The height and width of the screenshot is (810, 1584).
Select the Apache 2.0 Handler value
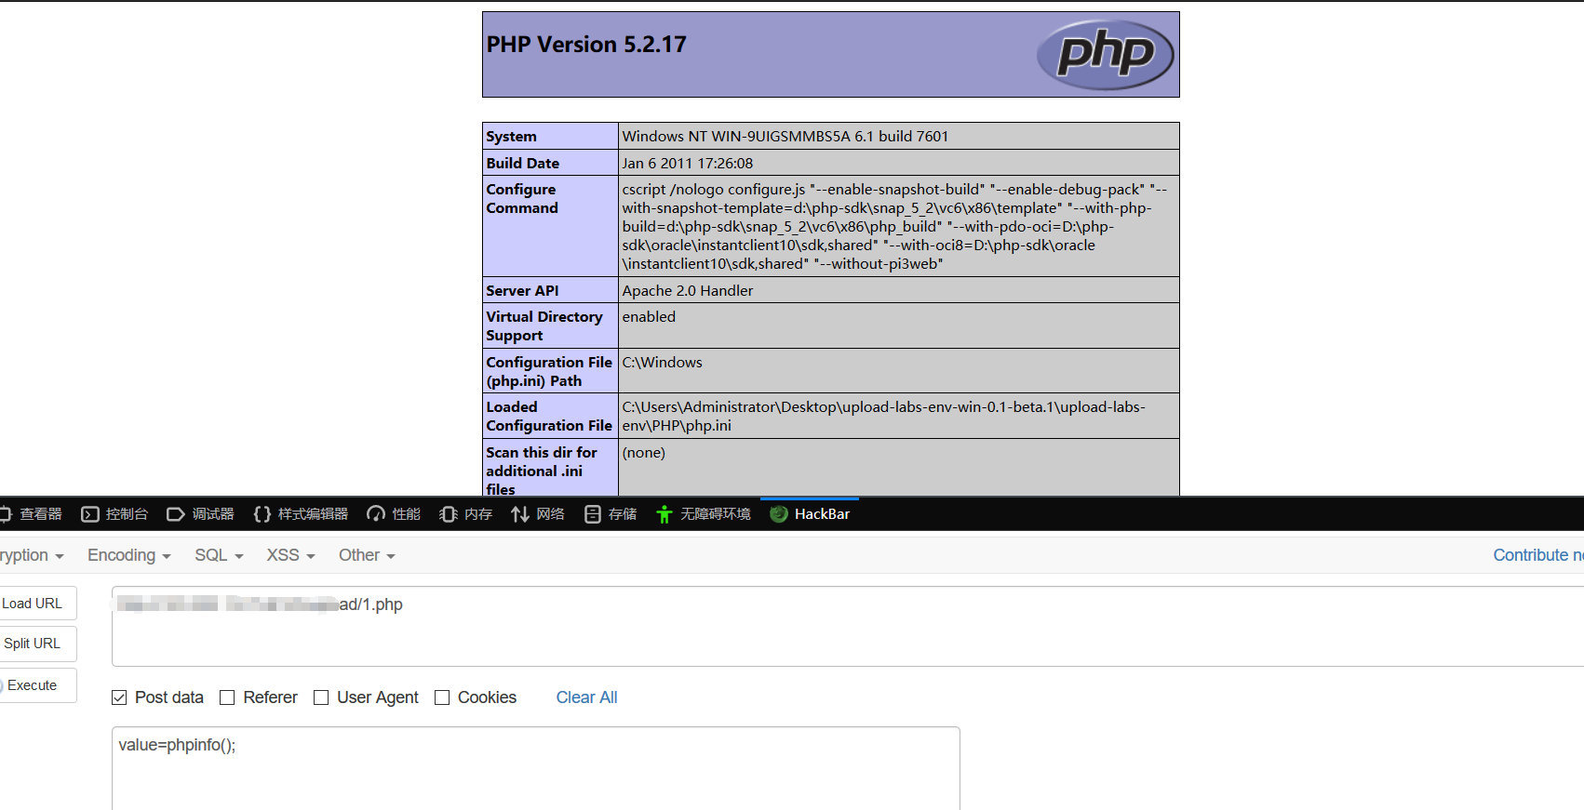pyautogui.click(x=688, y=290)
